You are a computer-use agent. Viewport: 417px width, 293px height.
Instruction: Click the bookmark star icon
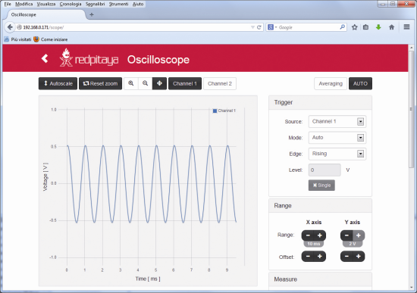[355, 27]
